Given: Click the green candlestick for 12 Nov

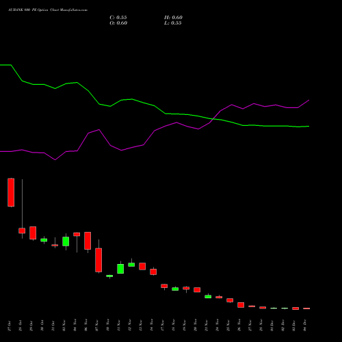Looking at the screenshot, I should tap(131, 265).
